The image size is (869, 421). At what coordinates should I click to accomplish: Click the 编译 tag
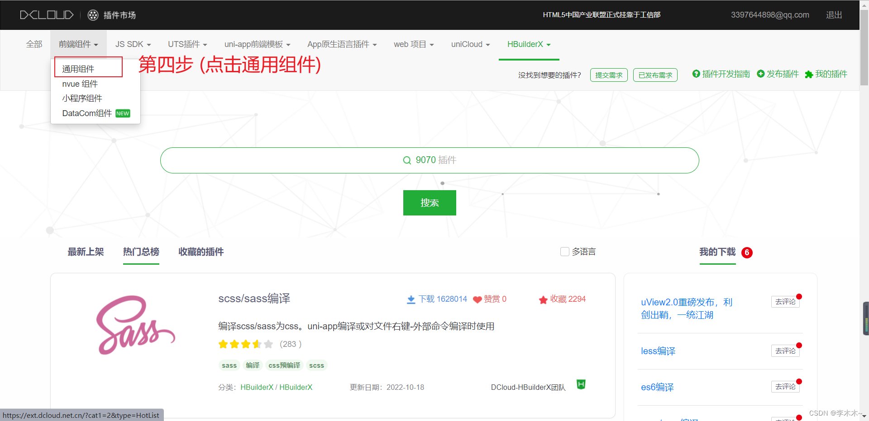(253, 365)
